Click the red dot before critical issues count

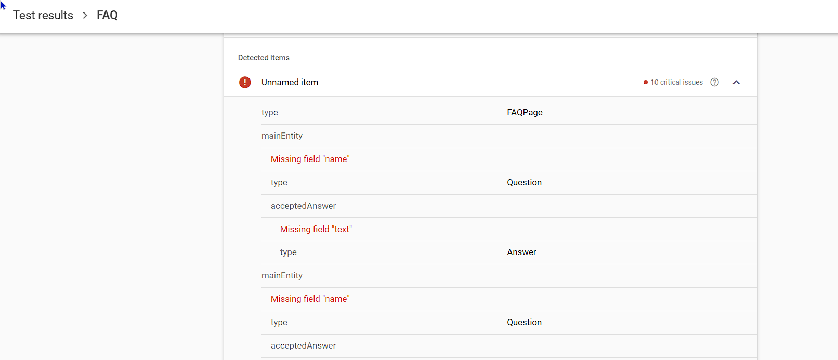(x=646, y=82)
